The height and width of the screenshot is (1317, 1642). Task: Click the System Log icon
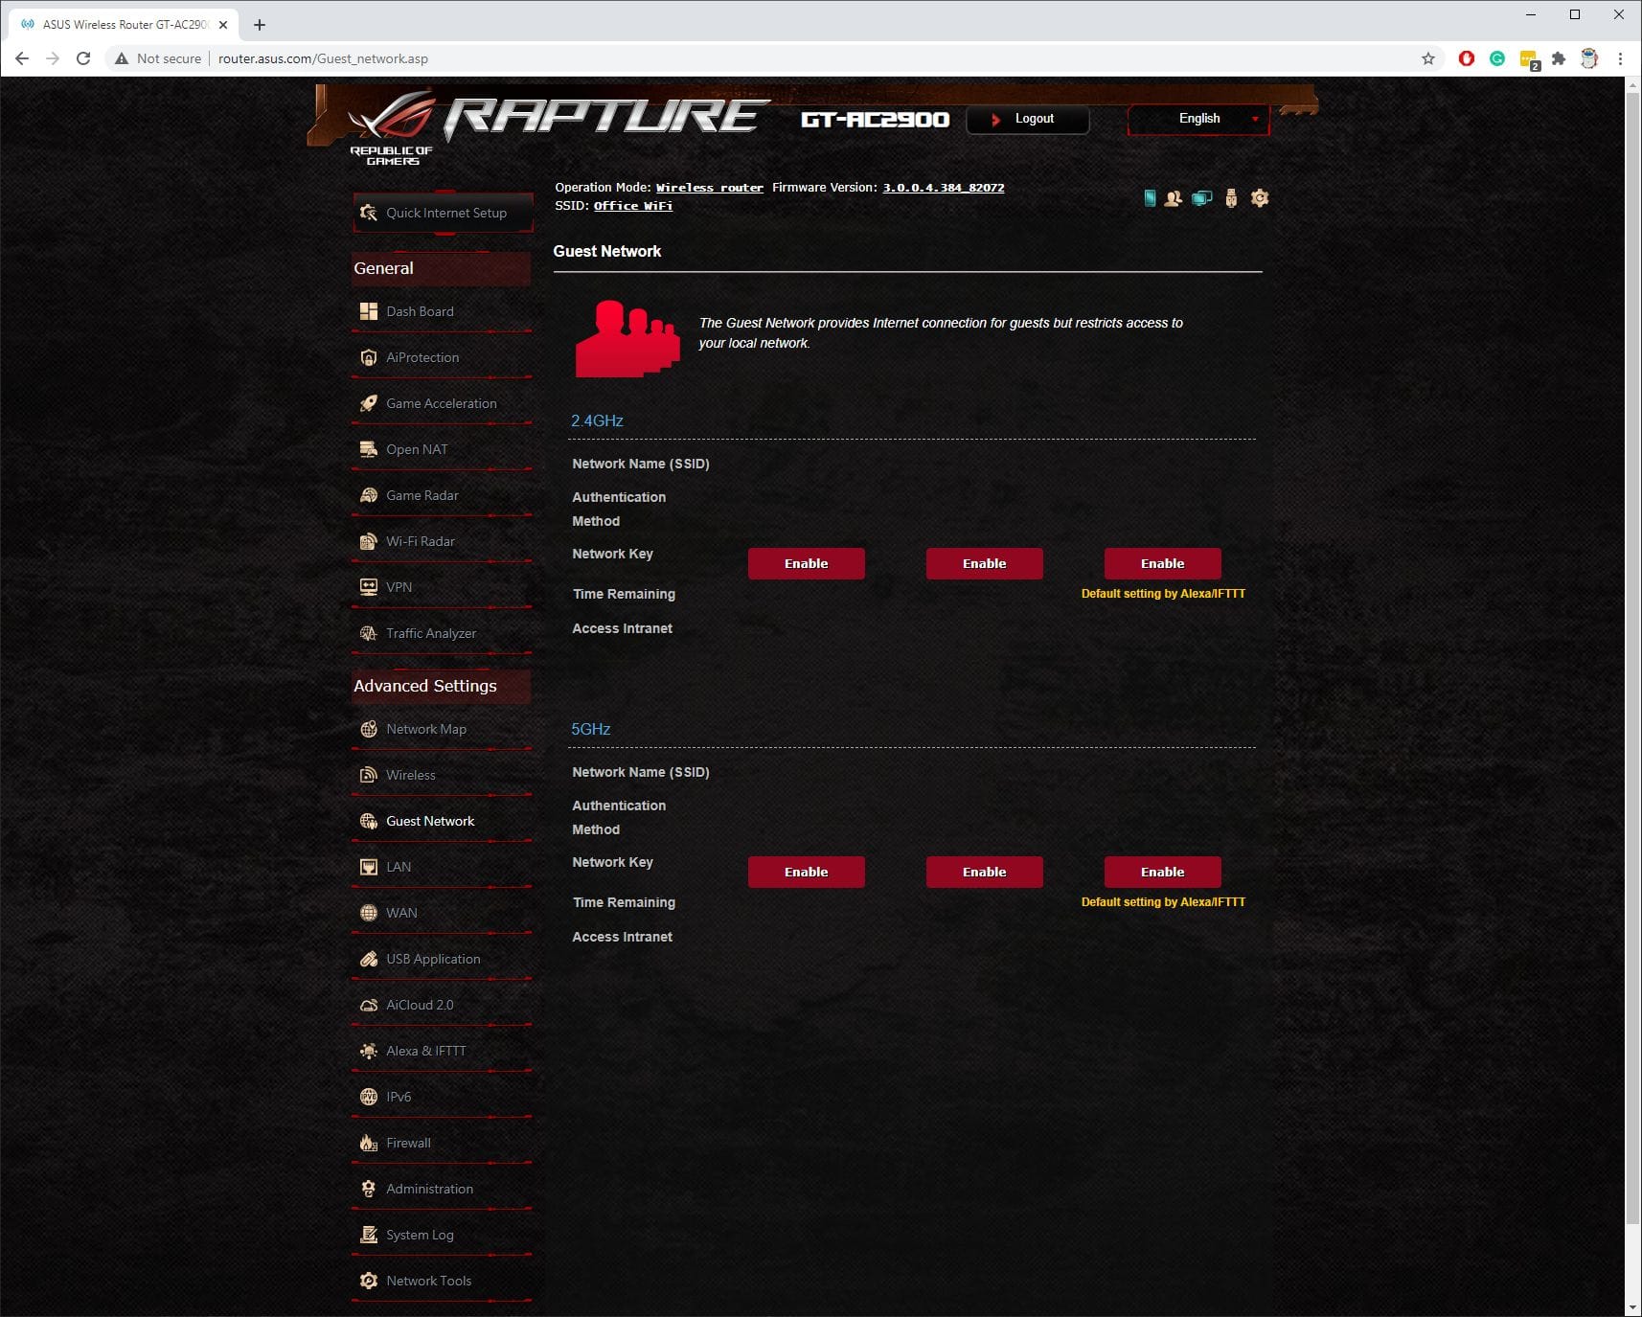point(369,1235)
